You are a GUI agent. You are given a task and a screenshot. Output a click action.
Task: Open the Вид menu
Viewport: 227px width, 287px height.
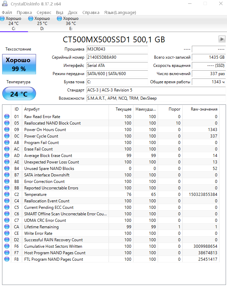pyautogui.click(x=59, y=13)
